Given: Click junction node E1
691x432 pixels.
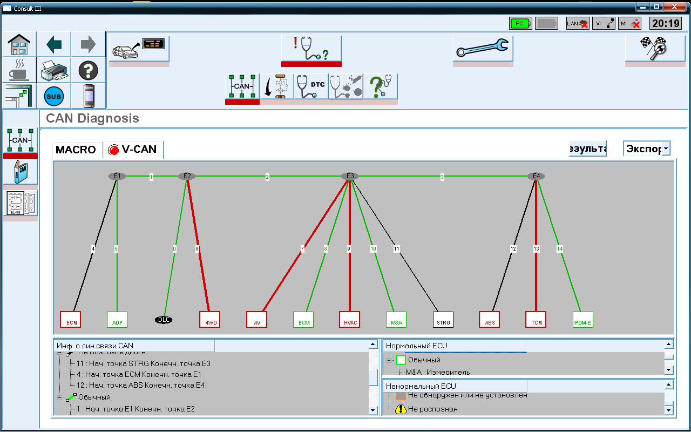Looking at the screenshot, I should 117,176.
